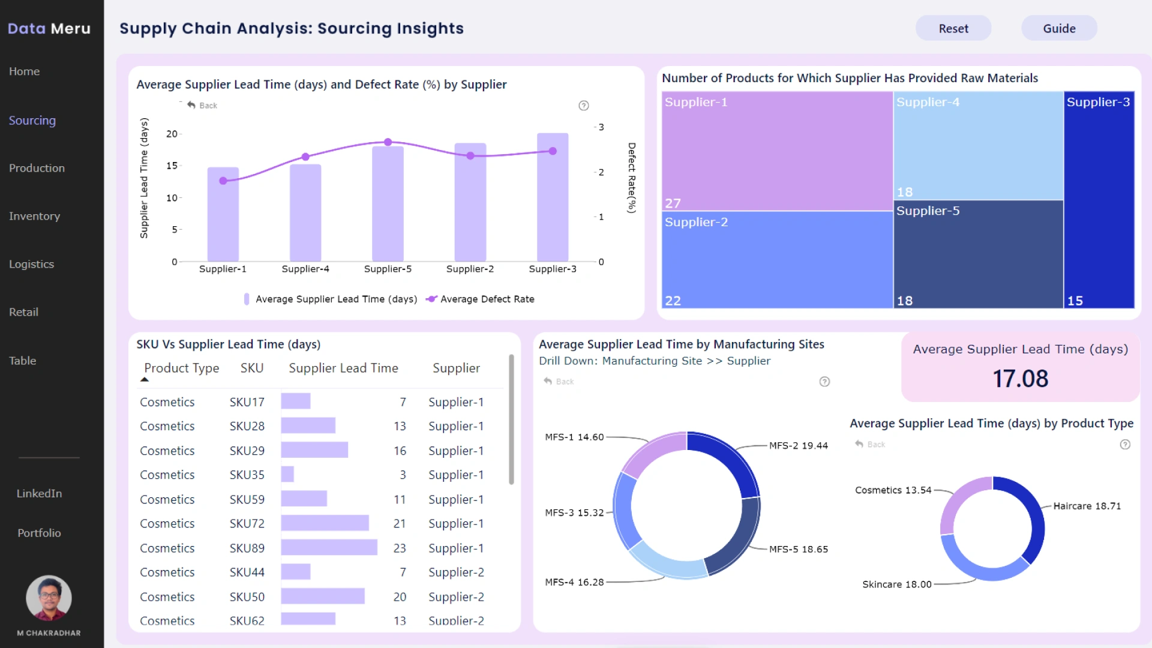Select the MFS-1 donut segment
This screenshot has width=1152, height=648.
point(650,452)
